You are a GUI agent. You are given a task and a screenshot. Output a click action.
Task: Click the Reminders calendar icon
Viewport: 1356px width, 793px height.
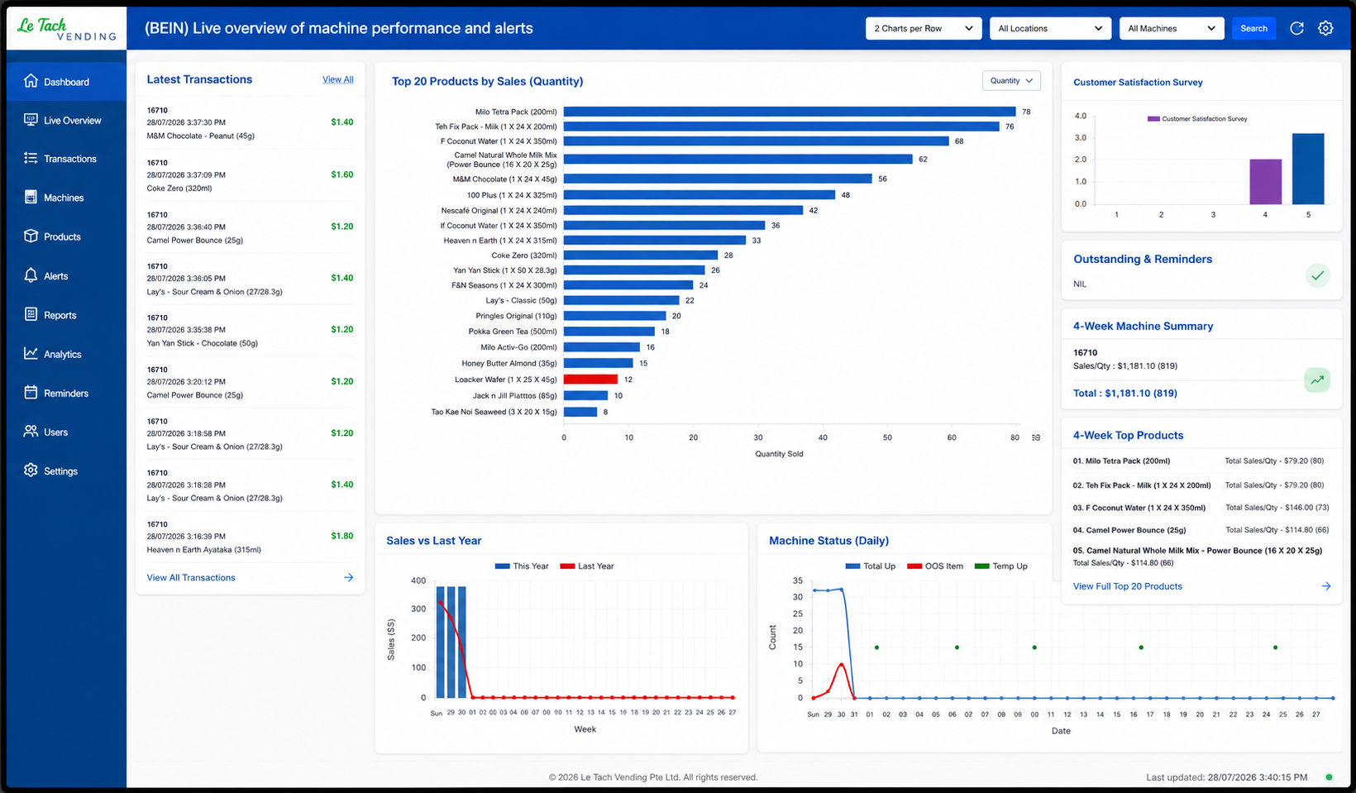tap(31, 392)
